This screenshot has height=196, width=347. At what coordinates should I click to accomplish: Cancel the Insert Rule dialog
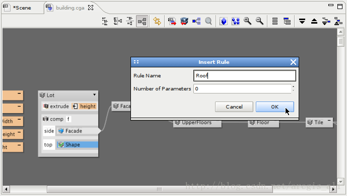point(234,107)
